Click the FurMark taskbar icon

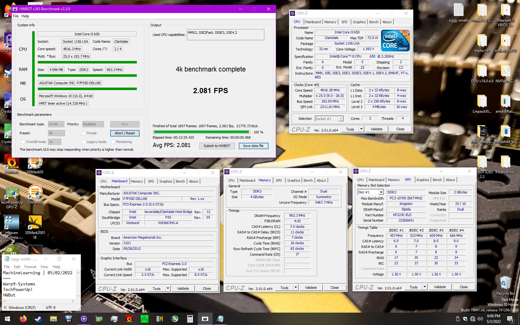[129, 319]
